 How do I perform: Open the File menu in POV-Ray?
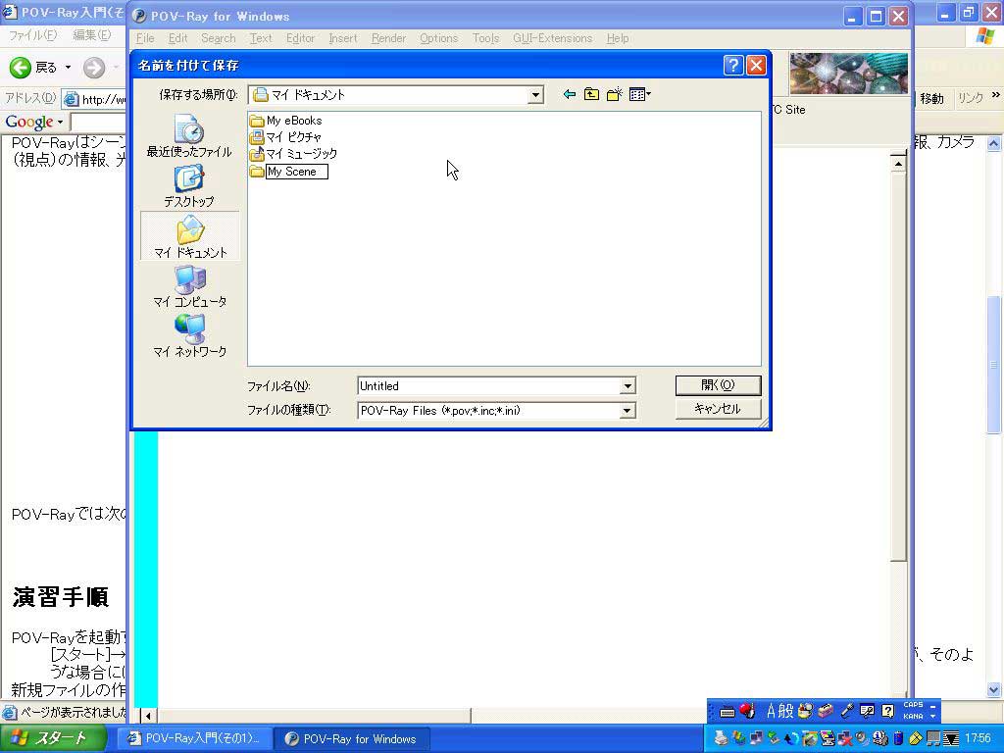[x=145, y=38]
